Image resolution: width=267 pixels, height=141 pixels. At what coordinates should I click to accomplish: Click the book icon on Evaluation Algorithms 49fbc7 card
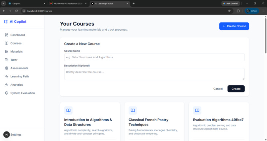[197, 110]
